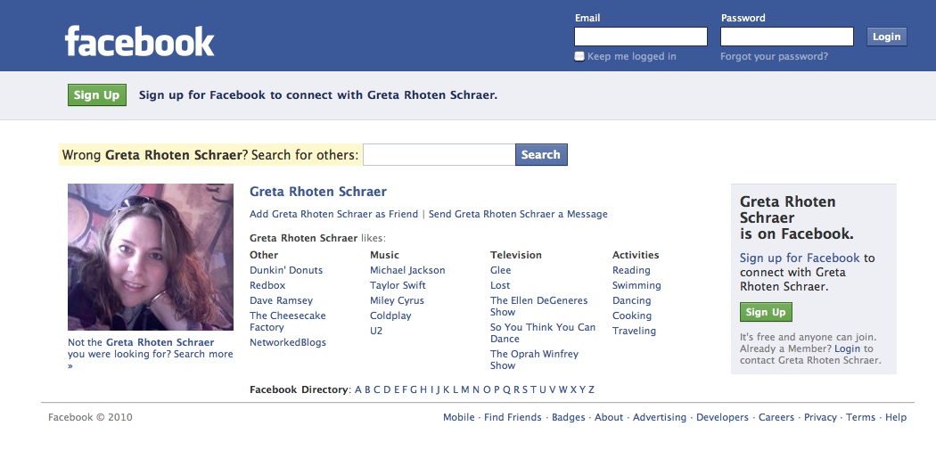Screen dimensions: 936x467
Task: Visit The Ellen DeGeneres Show link
Action: (539, 306)
